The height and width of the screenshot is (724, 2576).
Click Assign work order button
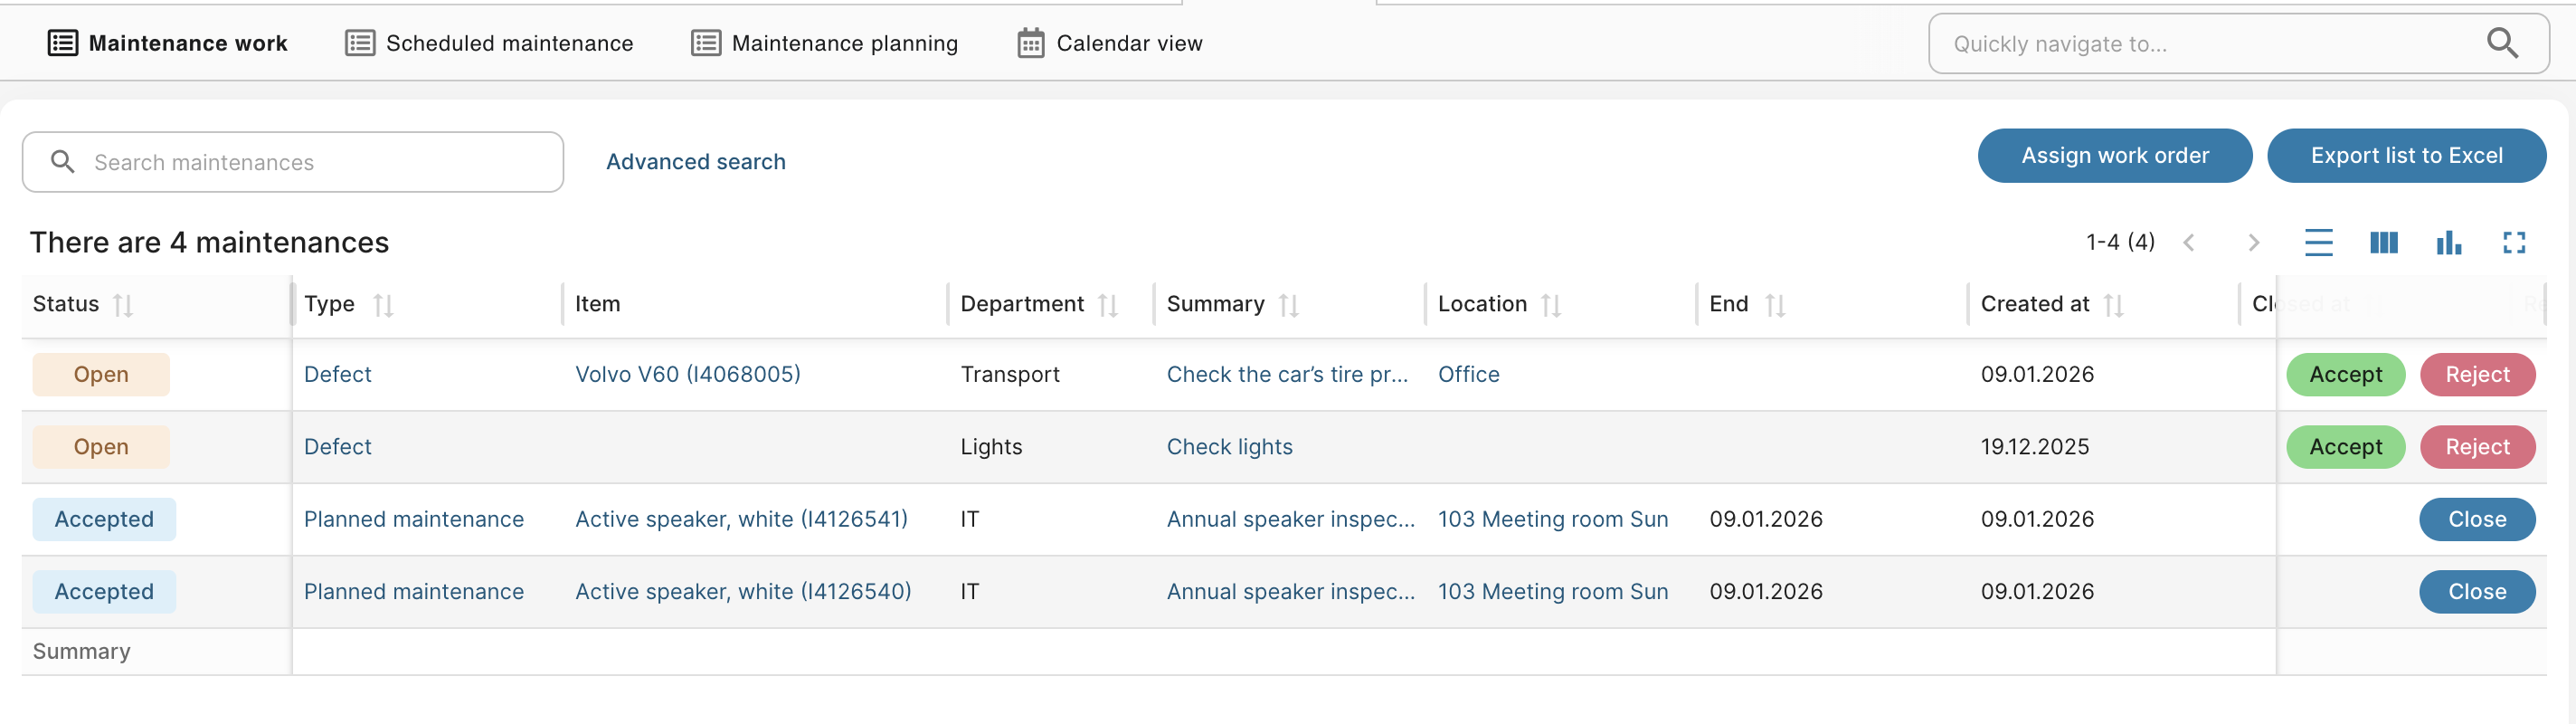2114,156
